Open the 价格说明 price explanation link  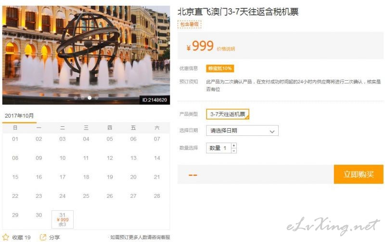tap(226, 49)
